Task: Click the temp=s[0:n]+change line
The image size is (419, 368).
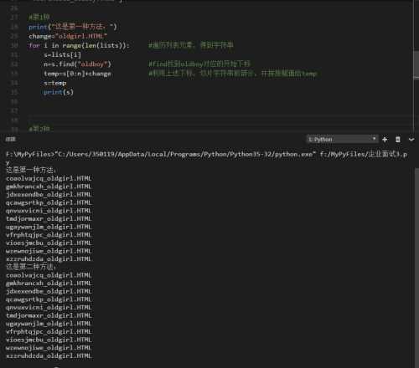Action: [77, 74]
